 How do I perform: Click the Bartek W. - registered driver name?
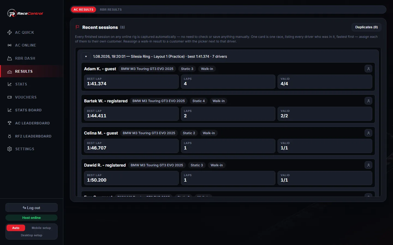(x=106, y=101)
